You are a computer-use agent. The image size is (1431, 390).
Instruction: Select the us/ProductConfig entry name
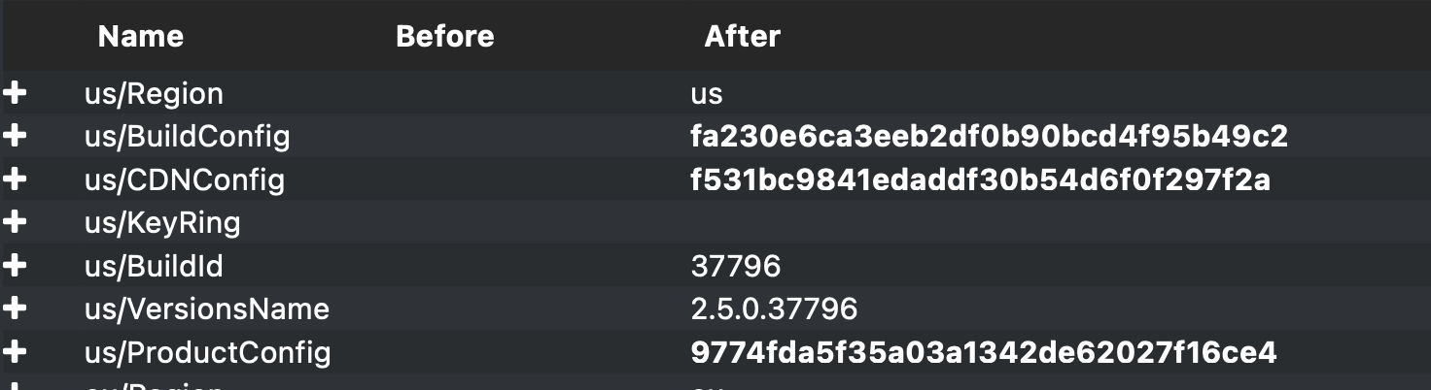tap(208, 353)
